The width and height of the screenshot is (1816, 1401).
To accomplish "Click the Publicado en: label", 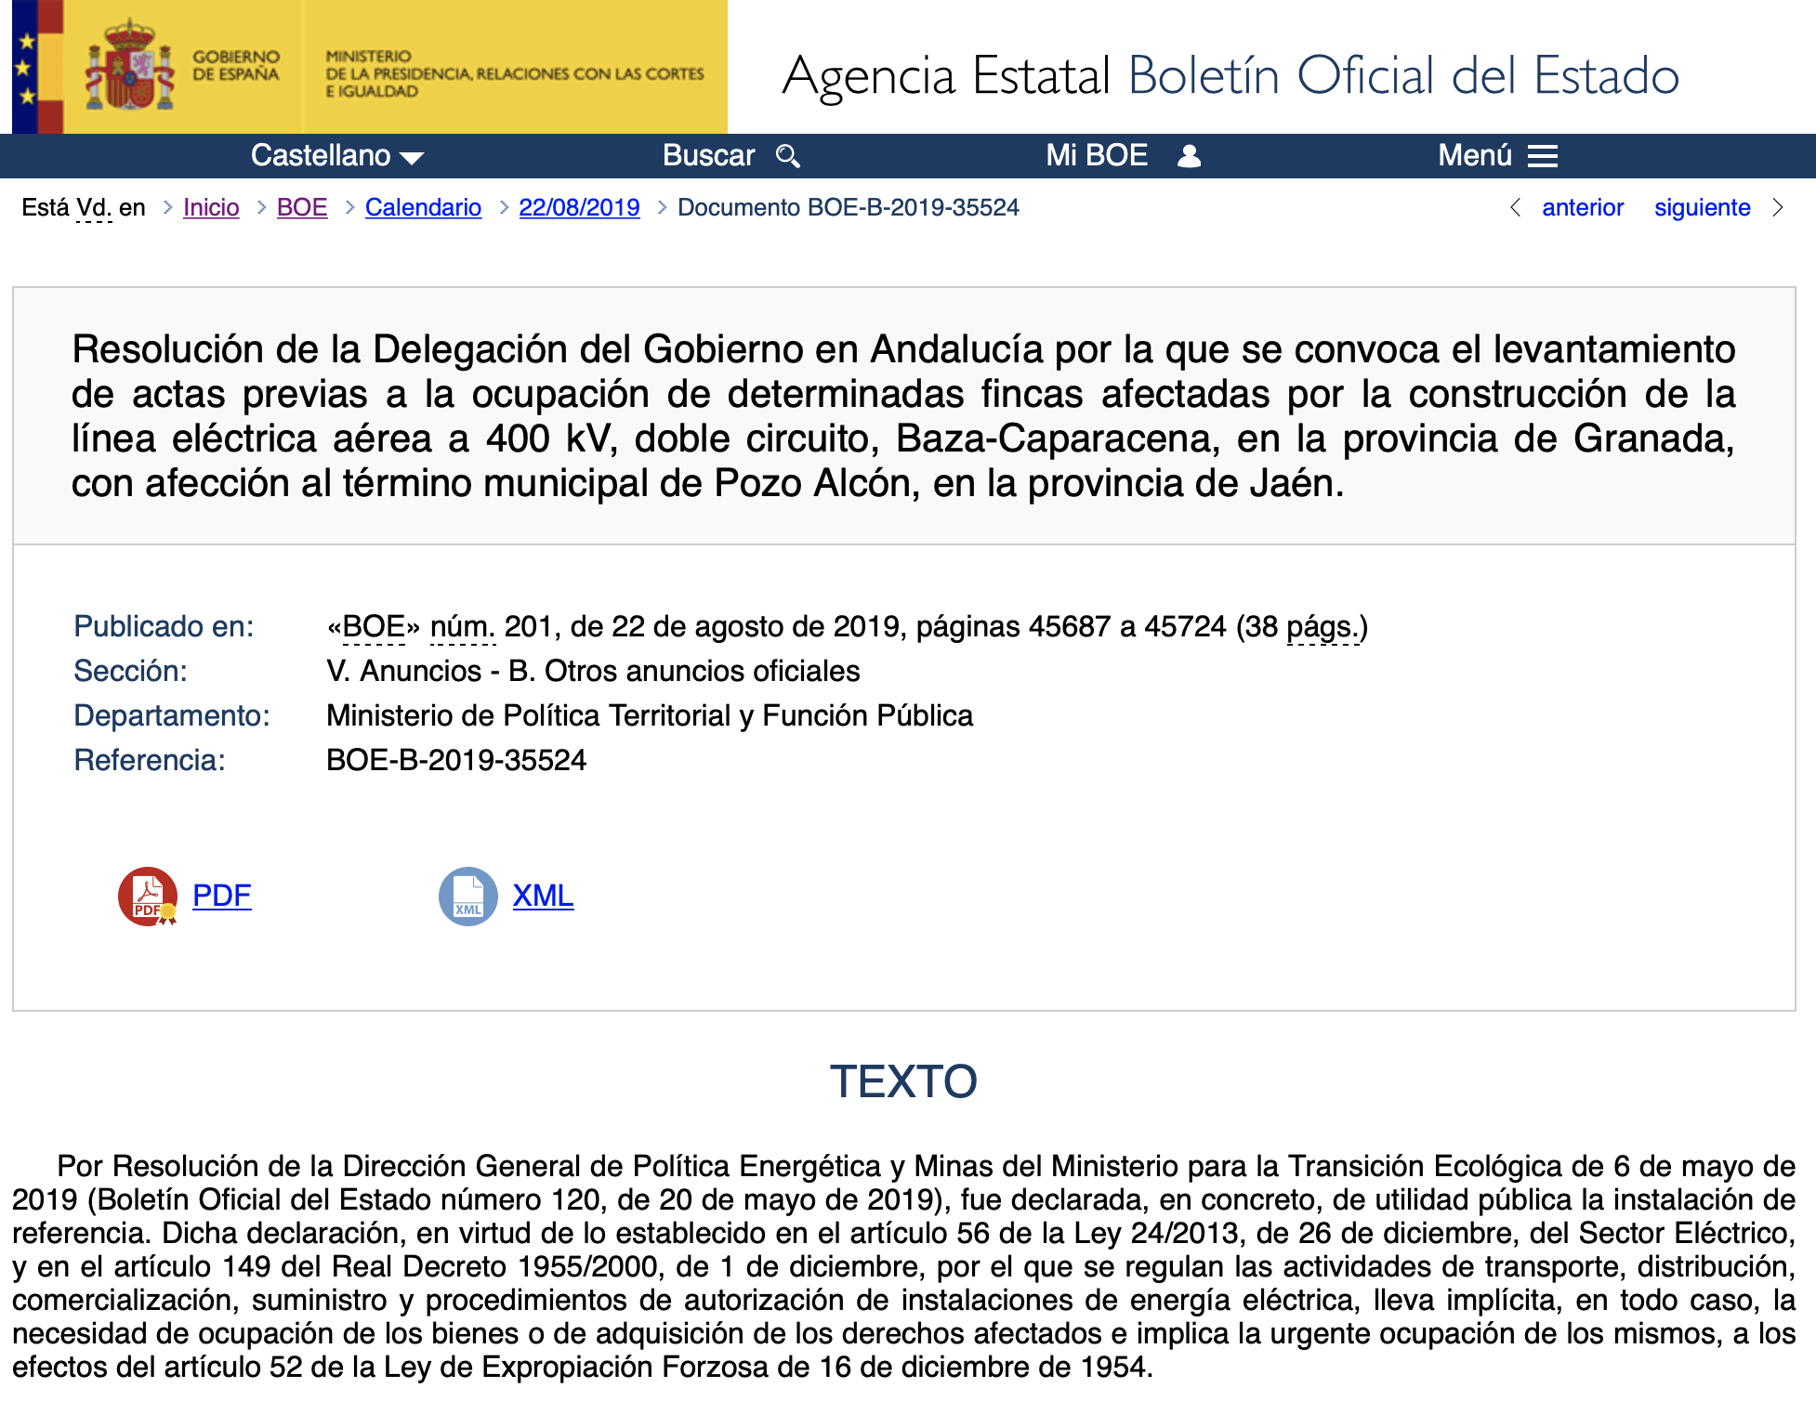I will click(164, 627).
